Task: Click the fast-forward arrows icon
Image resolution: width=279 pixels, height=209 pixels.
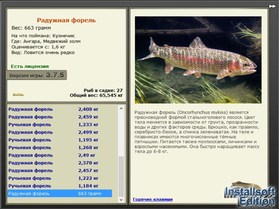Action: (272, 6)
